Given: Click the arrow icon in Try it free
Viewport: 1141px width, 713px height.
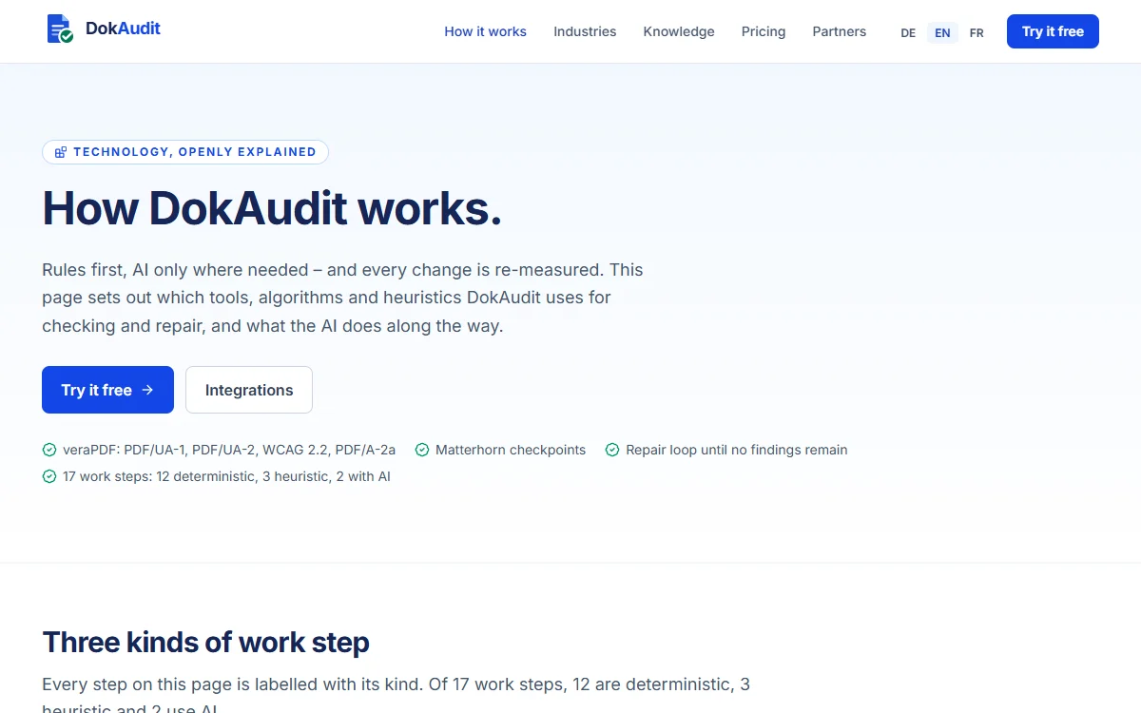Looking at the screenshot, I should (x=147, y=390).
